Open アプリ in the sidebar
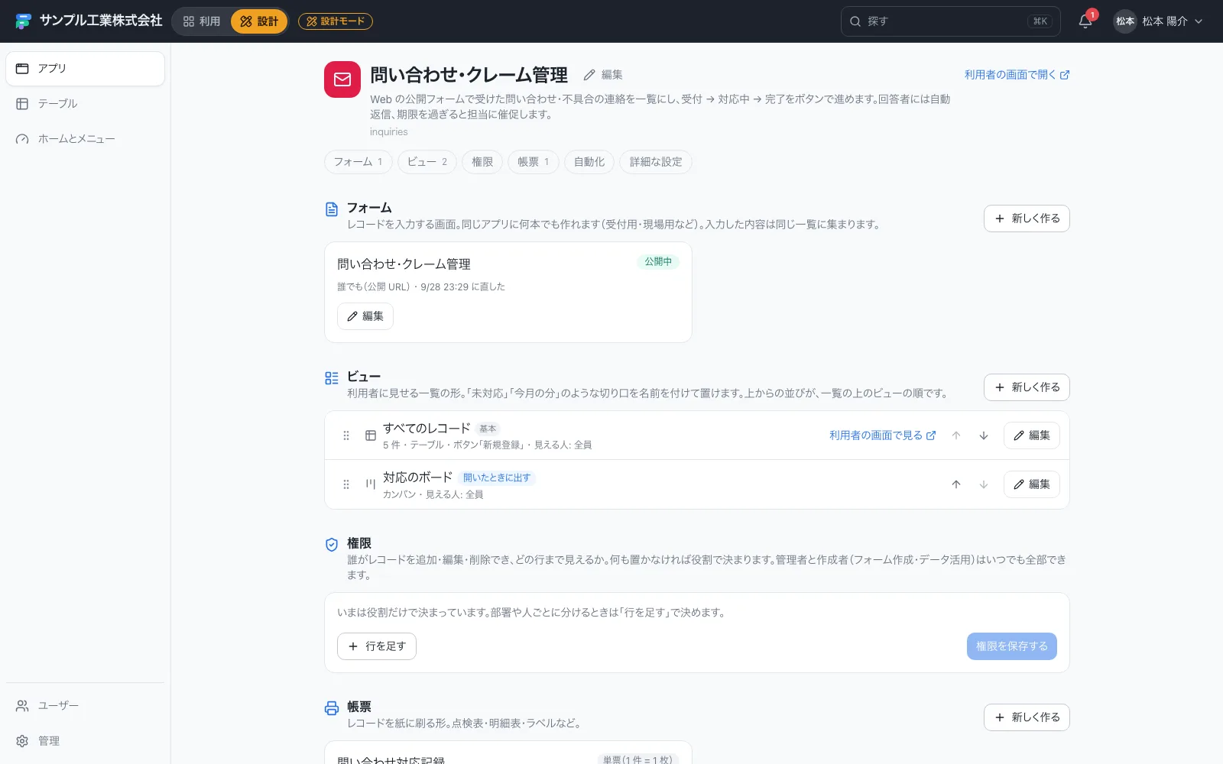1223x764 pixels. point(86,69)
